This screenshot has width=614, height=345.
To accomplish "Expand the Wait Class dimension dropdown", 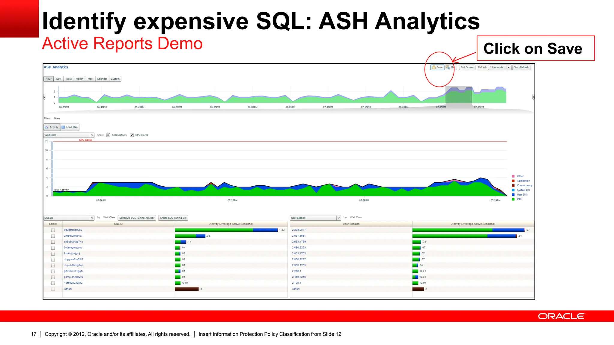I will coord(92,135).
